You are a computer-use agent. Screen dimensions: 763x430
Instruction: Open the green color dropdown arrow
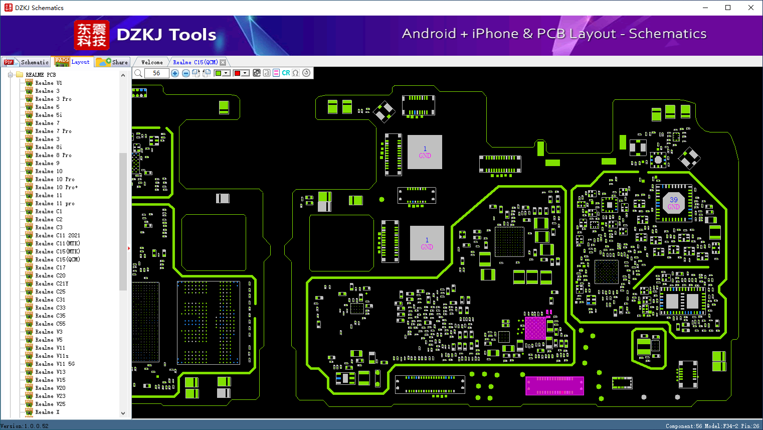click(x=227, y=73)
